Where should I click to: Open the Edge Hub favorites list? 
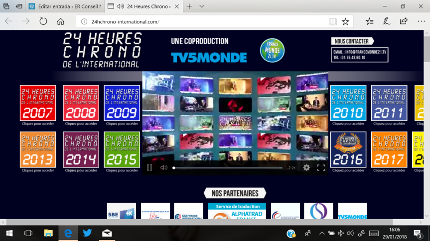[x=369, y=21]
